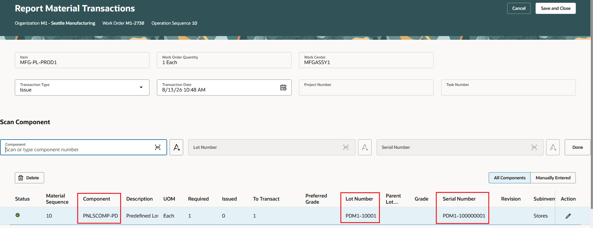Select the UOM column header
Image resolution: width=593 pixels, height=228 pixels.
point(169,199)
